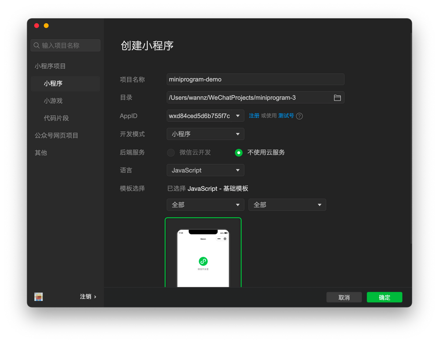Open the language dropdown set to JavaScript

[205, 170]
